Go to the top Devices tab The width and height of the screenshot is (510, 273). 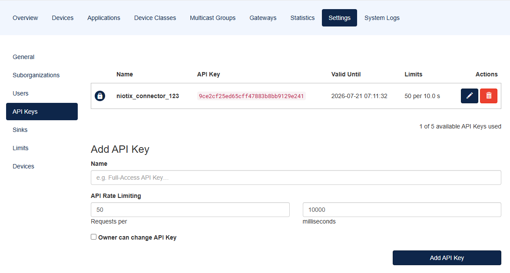[63, 18]
